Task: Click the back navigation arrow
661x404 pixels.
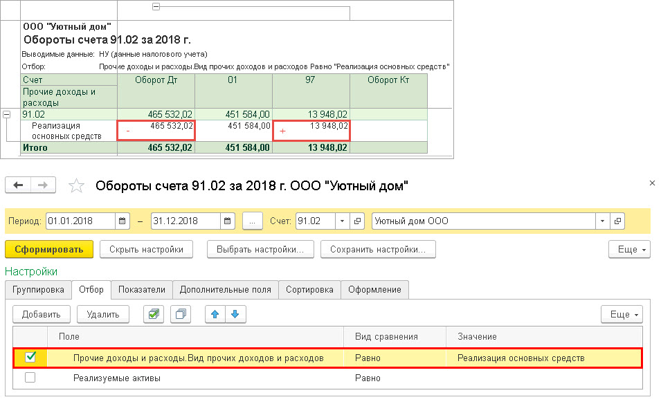Action: [x=18, y=185]
